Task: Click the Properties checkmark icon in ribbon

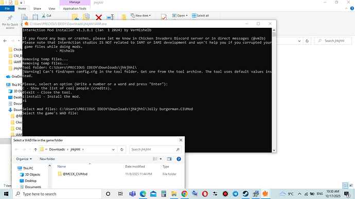Action: pyautogui.click(x=164, y=17)
